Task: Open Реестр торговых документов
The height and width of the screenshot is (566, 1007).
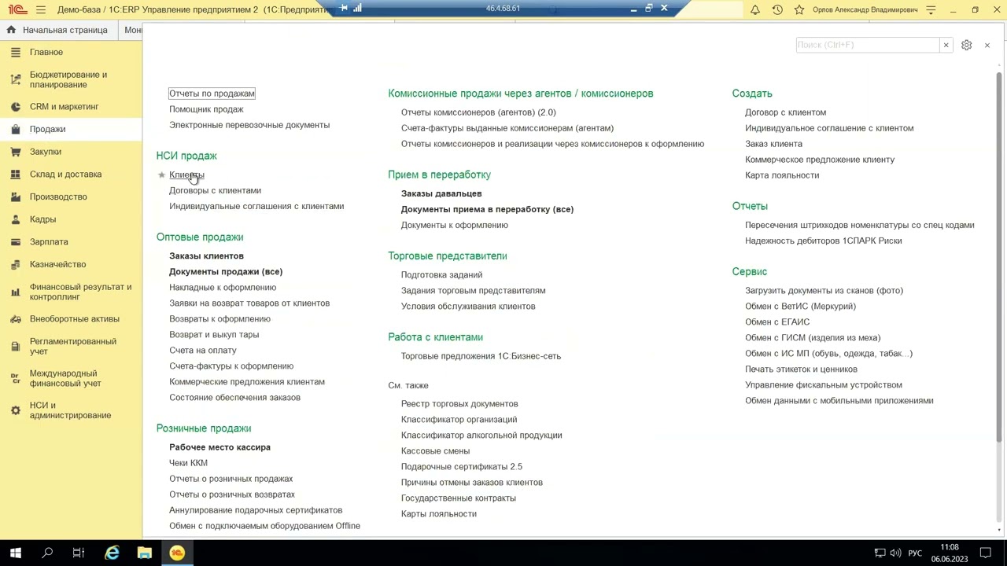Action: 459,404
